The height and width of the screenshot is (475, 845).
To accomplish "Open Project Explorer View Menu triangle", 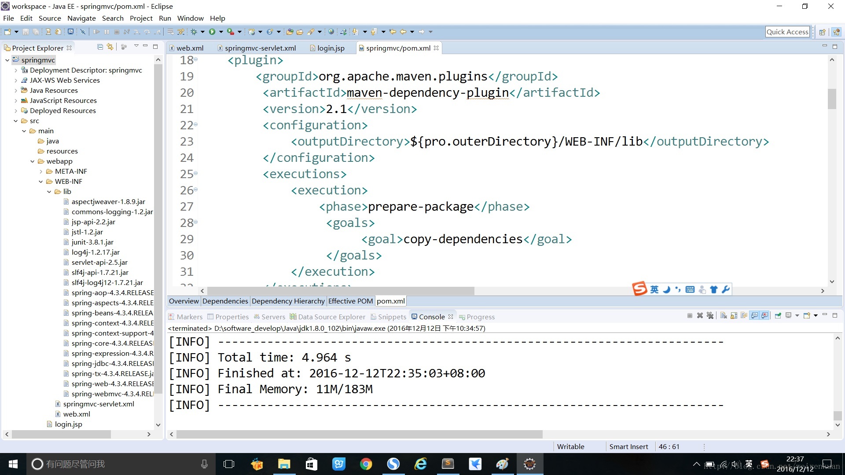I will click(x=136, y=46).
